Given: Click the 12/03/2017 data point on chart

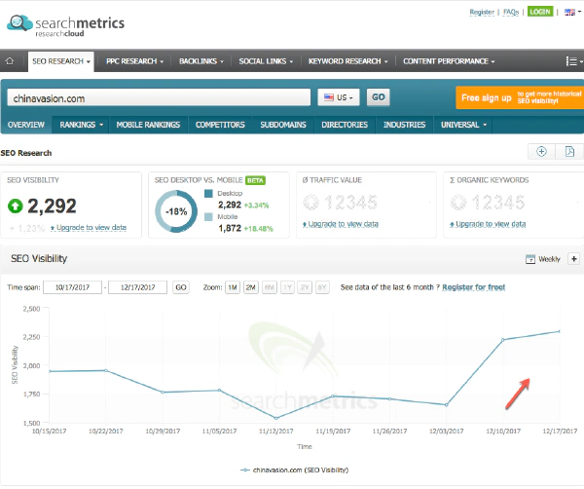Looking at the screenshot, I should (x=446, y=405).
